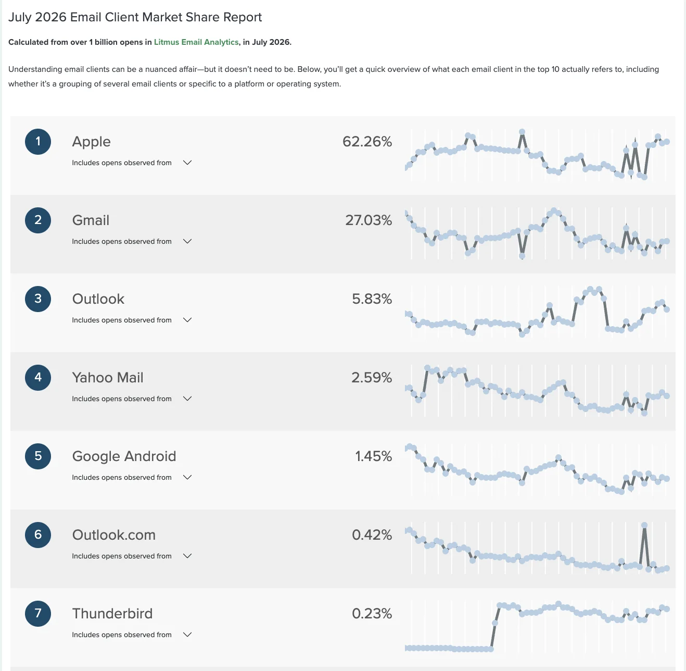686x671 pixels.
Task: Expand Outlook's included opens chevron
Action: pos(187,320)
